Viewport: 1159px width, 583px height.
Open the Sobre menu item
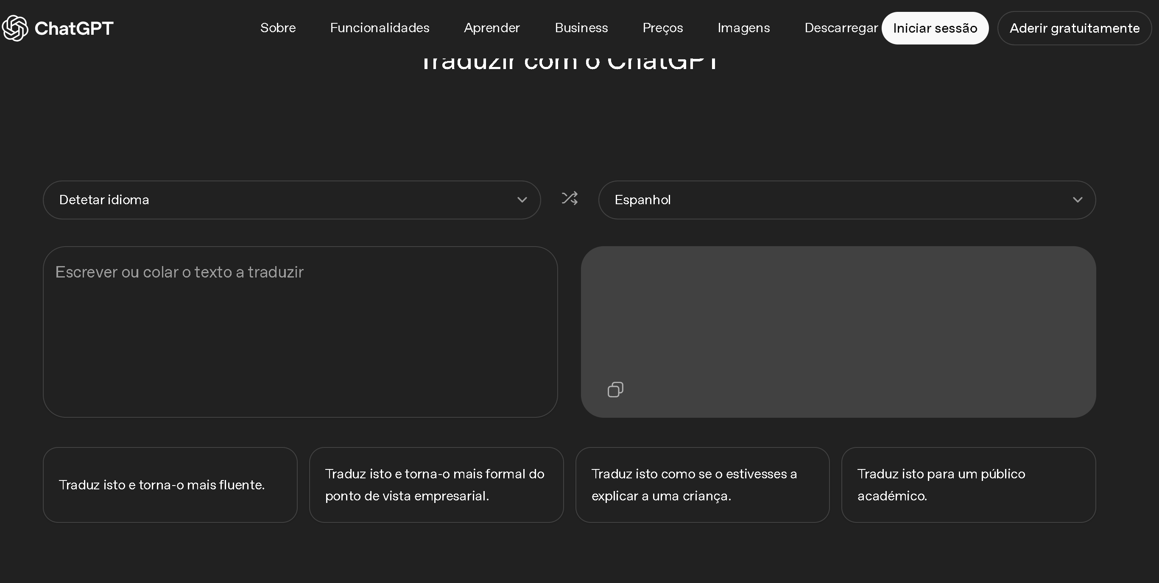pos(278,28)
